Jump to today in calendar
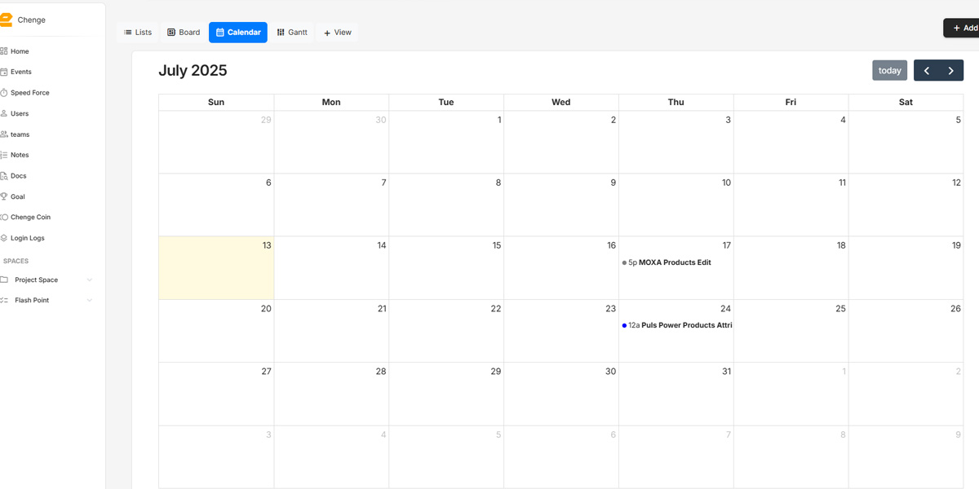The height and width of the screenshot is (489, 979). tap(889, 71)
